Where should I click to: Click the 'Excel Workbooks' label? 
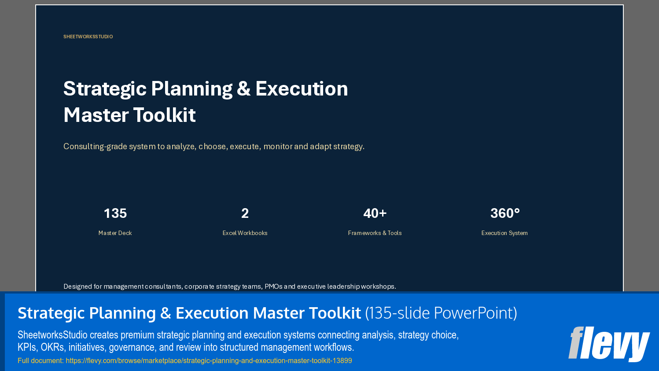click(245, 233)
